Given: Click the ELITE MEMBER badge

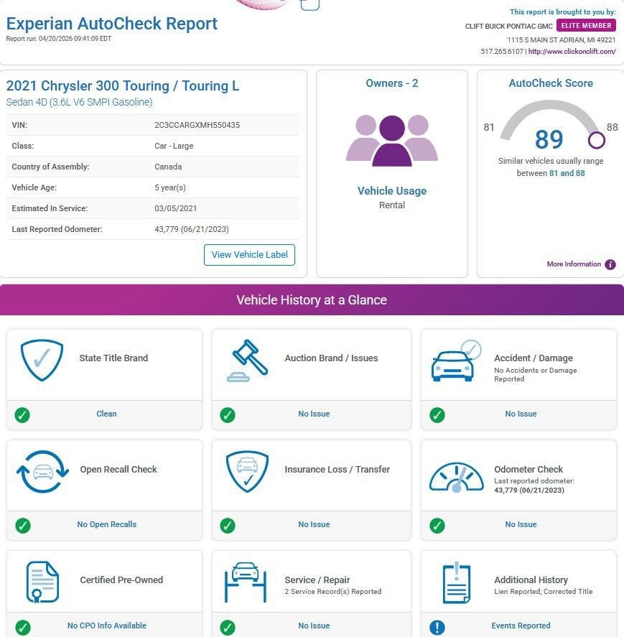Looking at the screenshot, I should pos(586,26).
